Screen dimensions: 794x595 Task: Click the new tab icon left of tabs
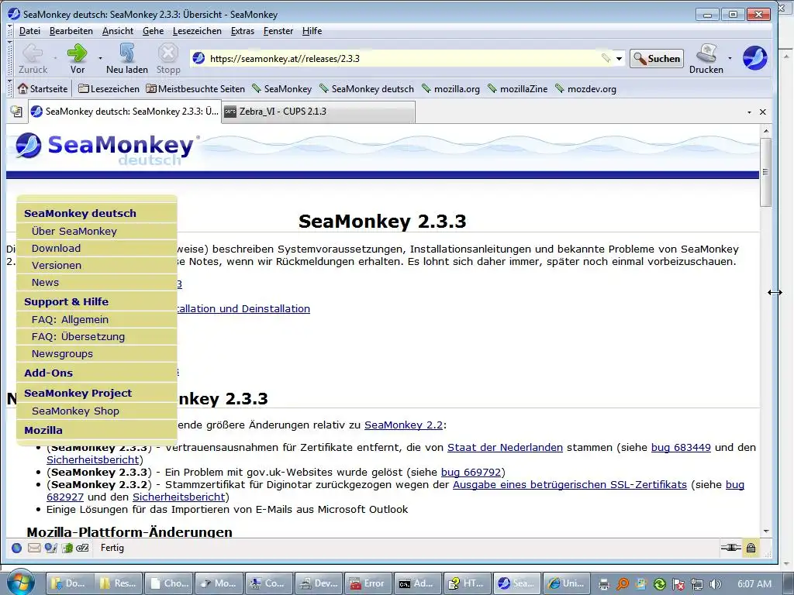click(x=16, y=112)
